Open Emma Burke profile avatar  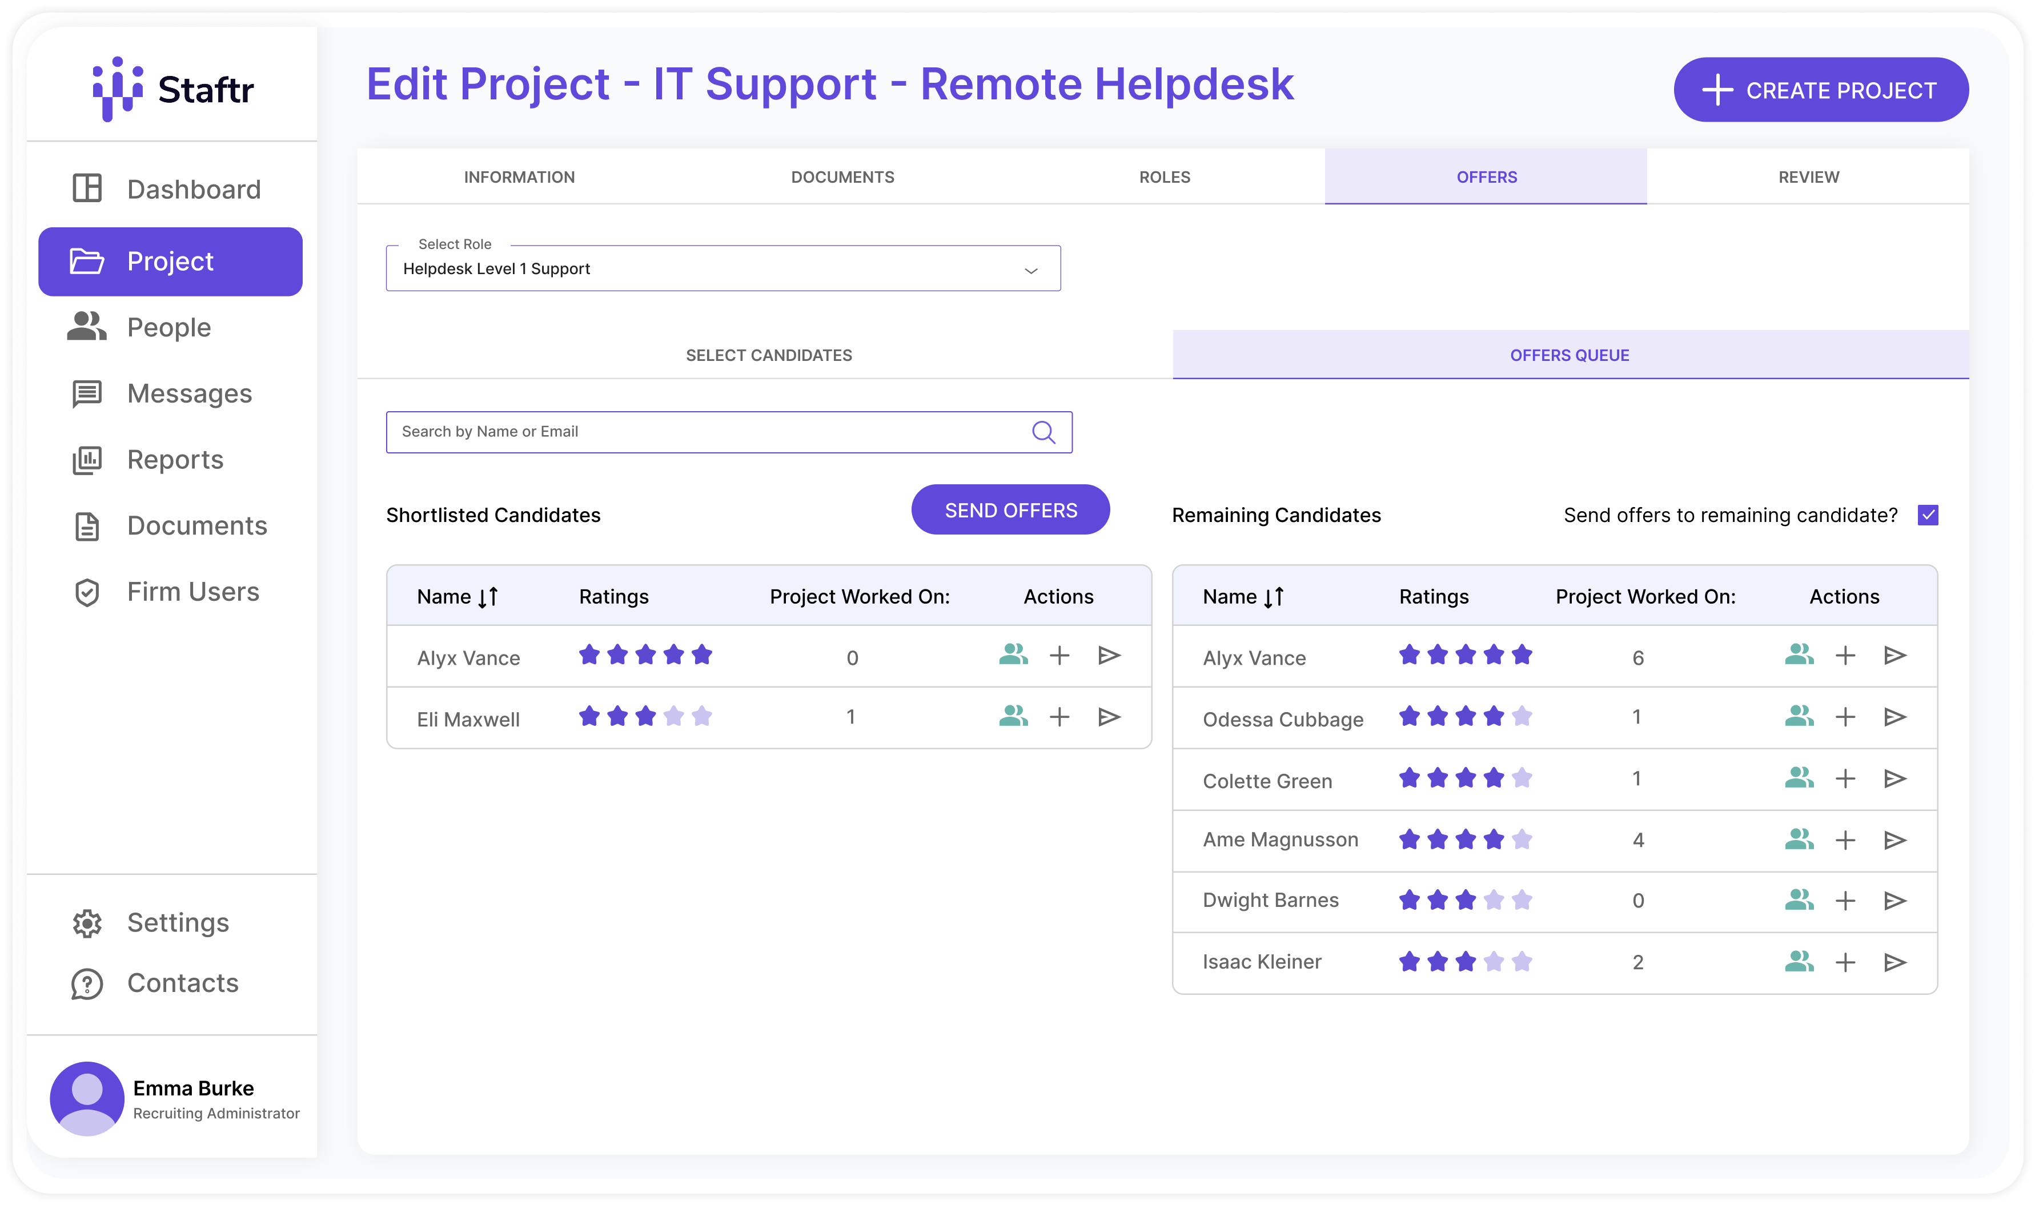point(87,1098)
